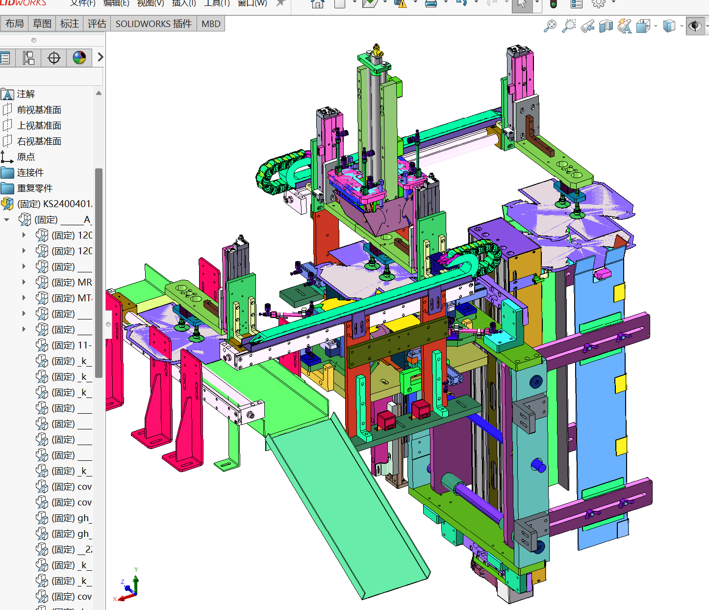
Task: Open the 编辑(E) menu
Action: pyautogui.click(x=116, y=3)
